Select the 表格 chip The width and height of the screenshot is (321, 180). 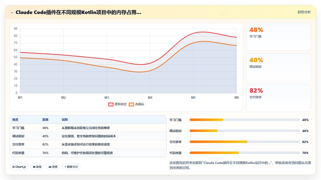click(x=37, y=167)
